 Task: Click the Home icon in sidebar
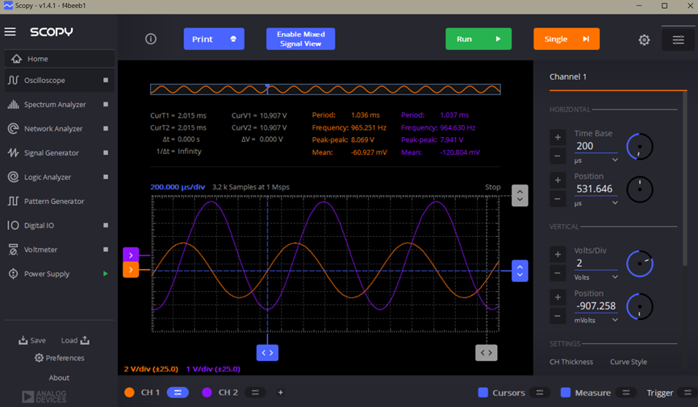(16, 59)
